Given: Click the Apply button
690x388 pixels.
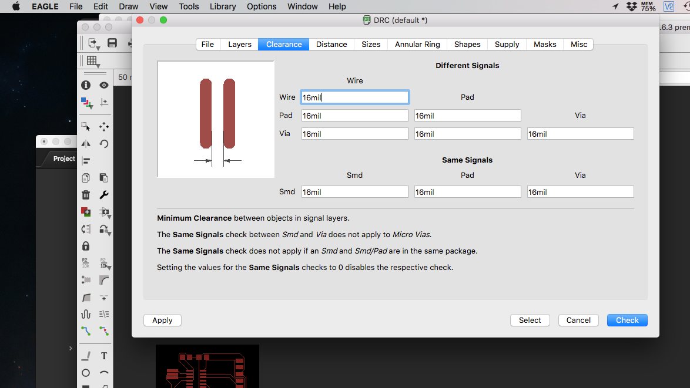Looking at the screenshot, I should (162, 320).
